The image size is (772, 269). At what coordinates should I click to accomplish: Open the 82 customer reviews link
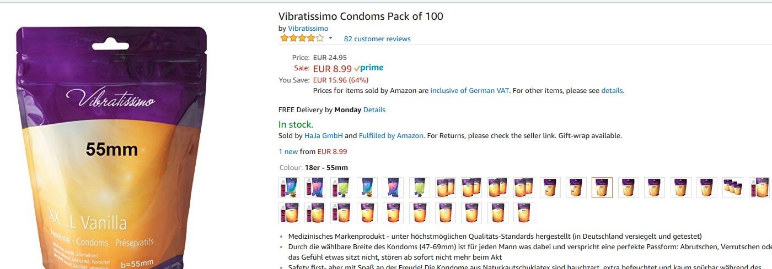click(x=377, y=39)
